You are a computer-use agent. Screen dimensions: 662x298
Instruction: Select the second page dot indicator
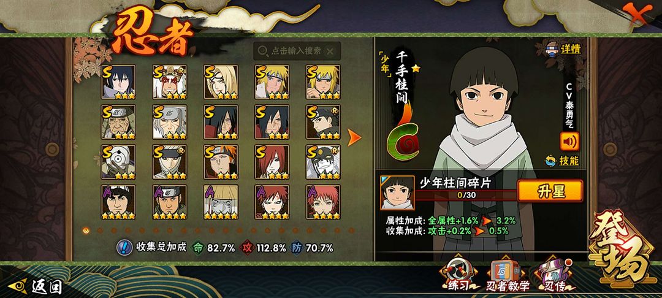click(100, 231)
